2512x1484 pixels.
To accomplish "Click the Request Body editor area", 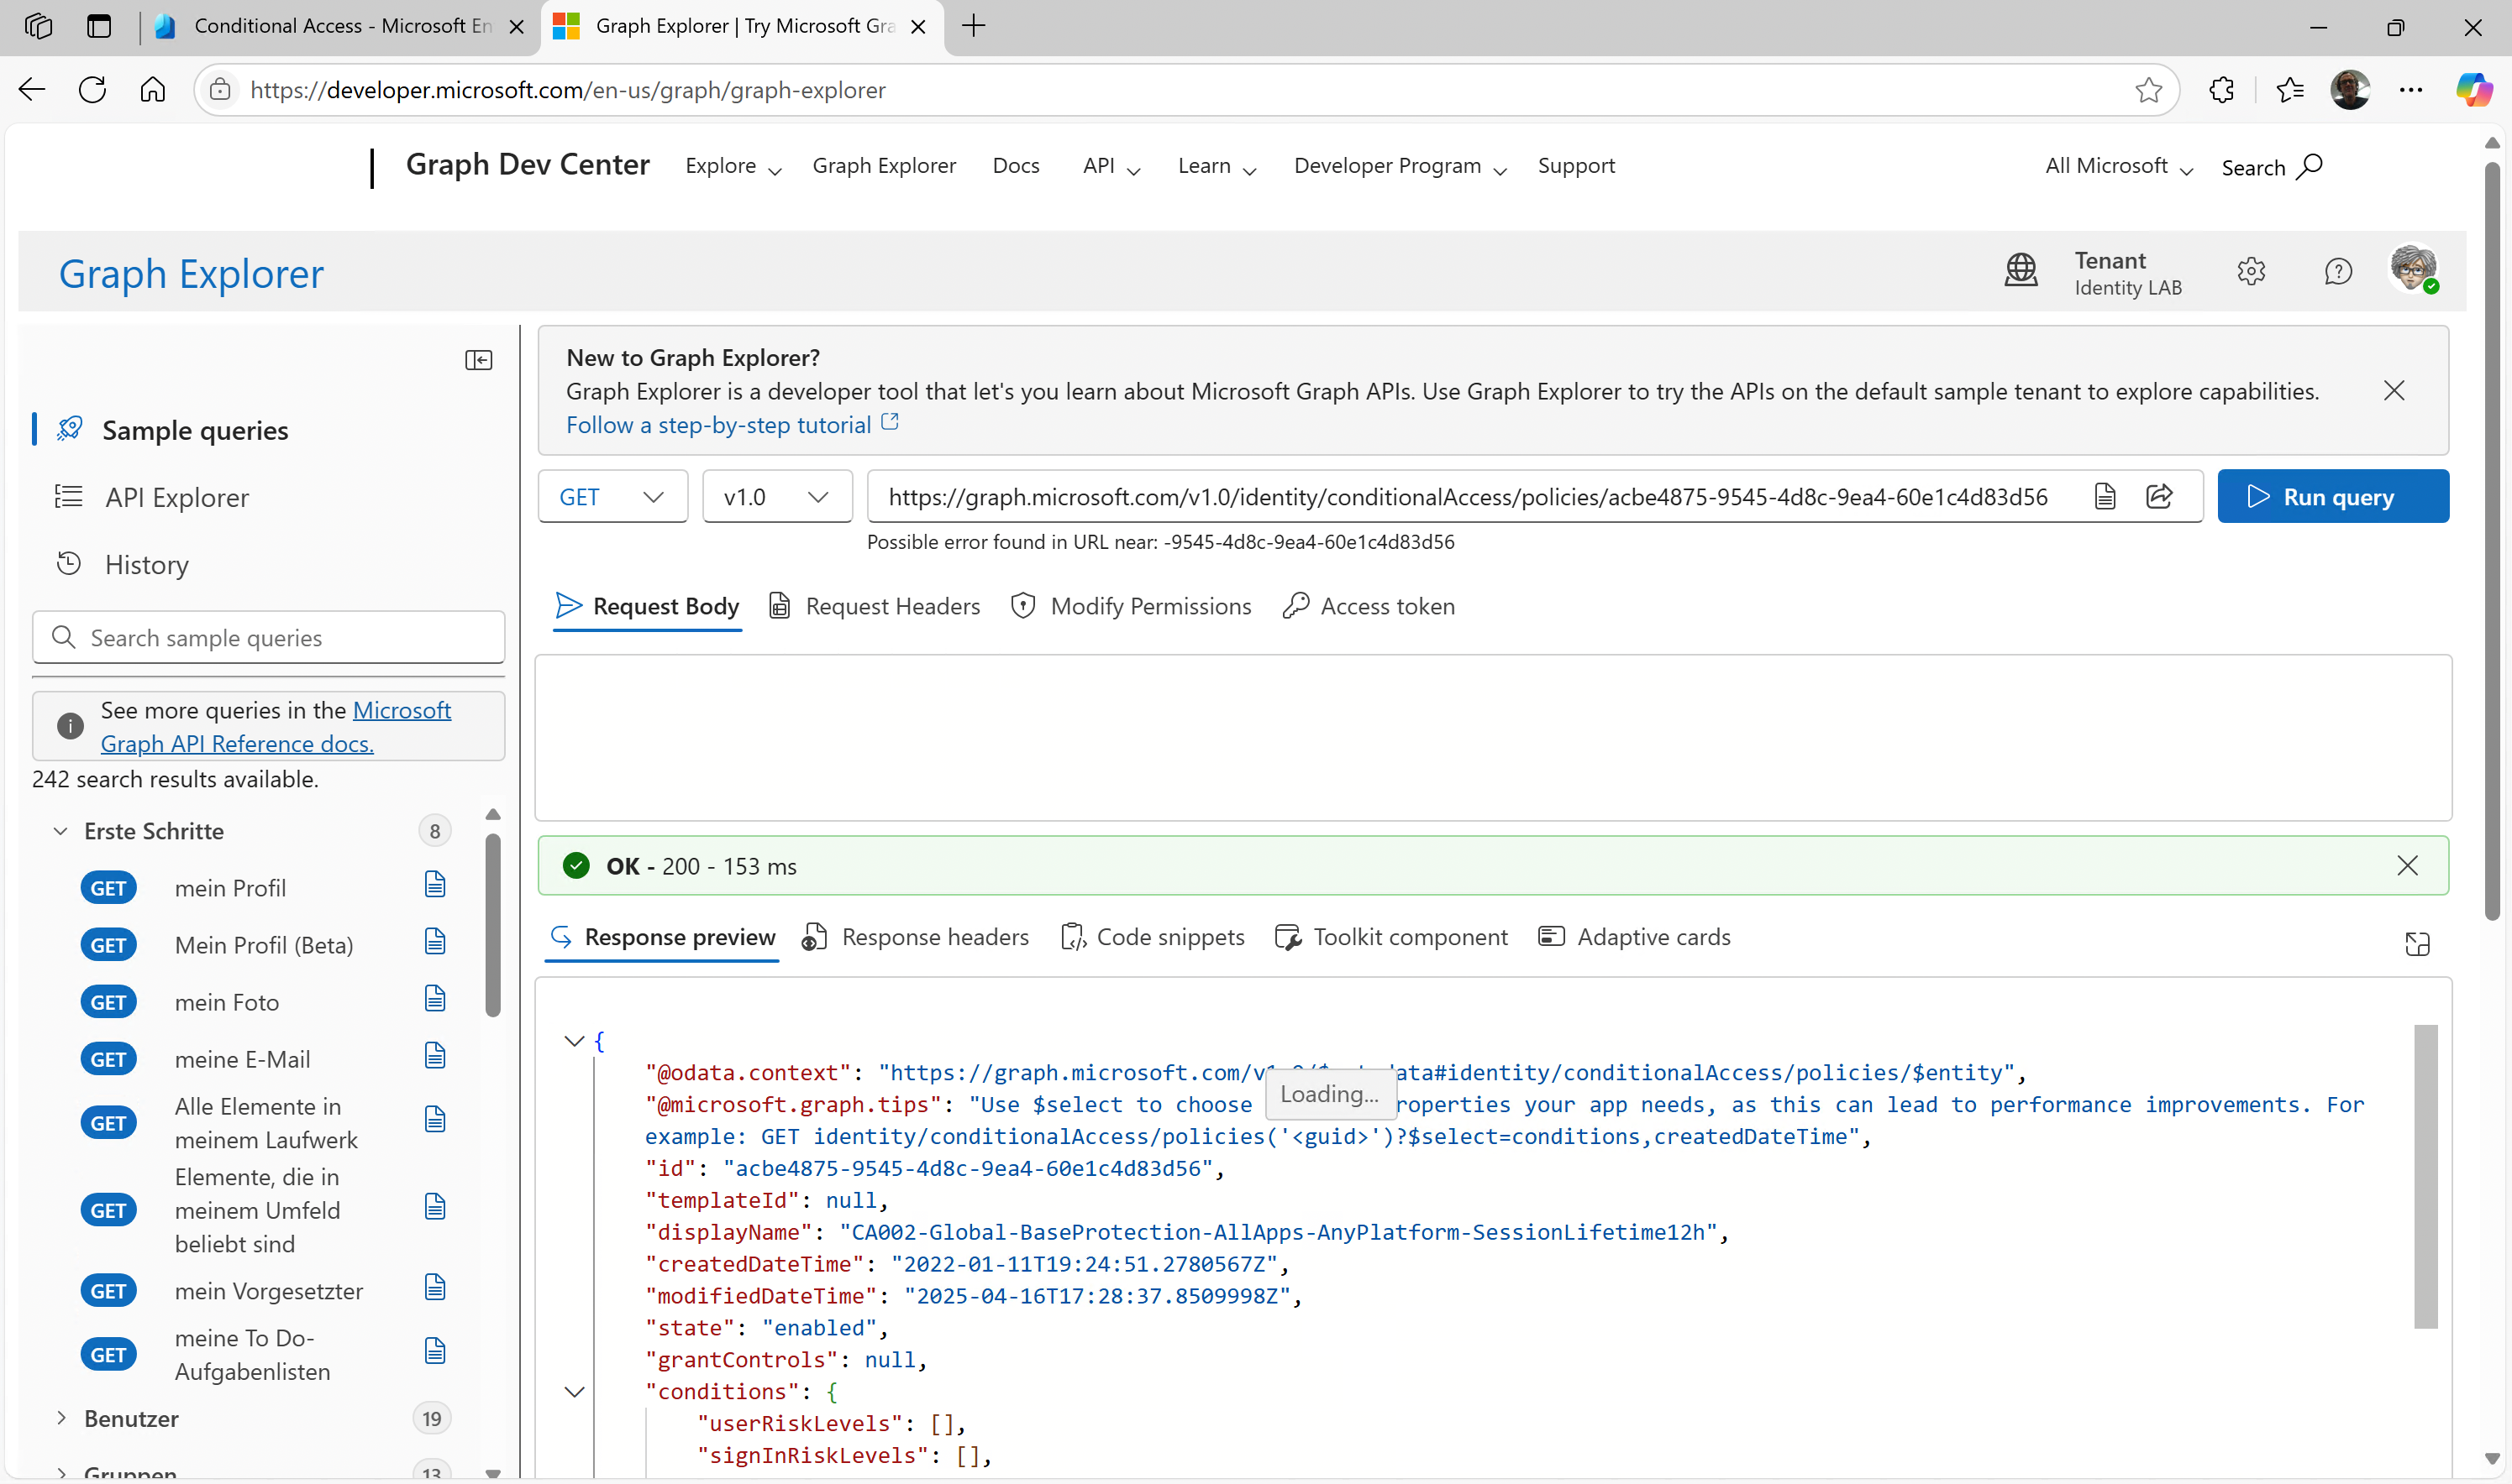I will tap(1492, 738).
